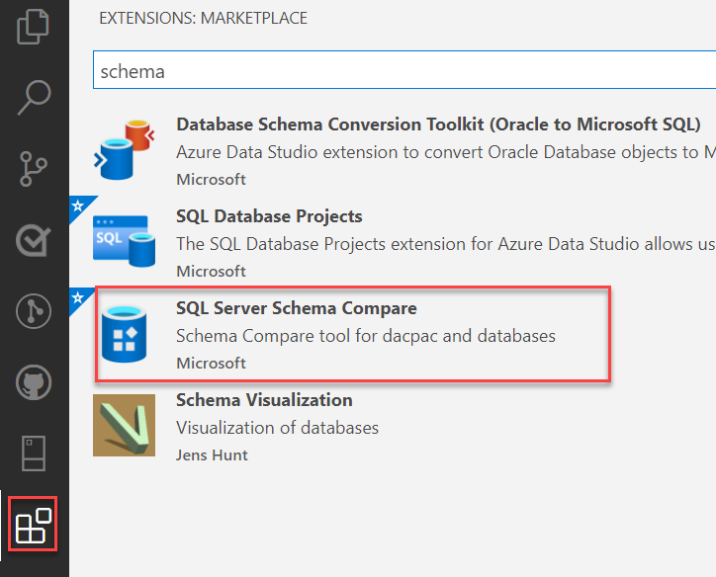Click the Schema Visualization extension icon
Image resolution: width=716 pixels, height=577 pixels.
pos(124,425)
